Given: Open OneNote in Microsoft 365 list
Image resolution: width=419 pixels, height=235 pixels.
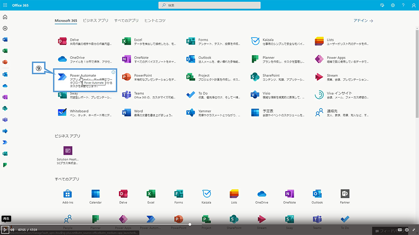Looking at the screenshot, I should pyautogui.click(x=149, y=59).
